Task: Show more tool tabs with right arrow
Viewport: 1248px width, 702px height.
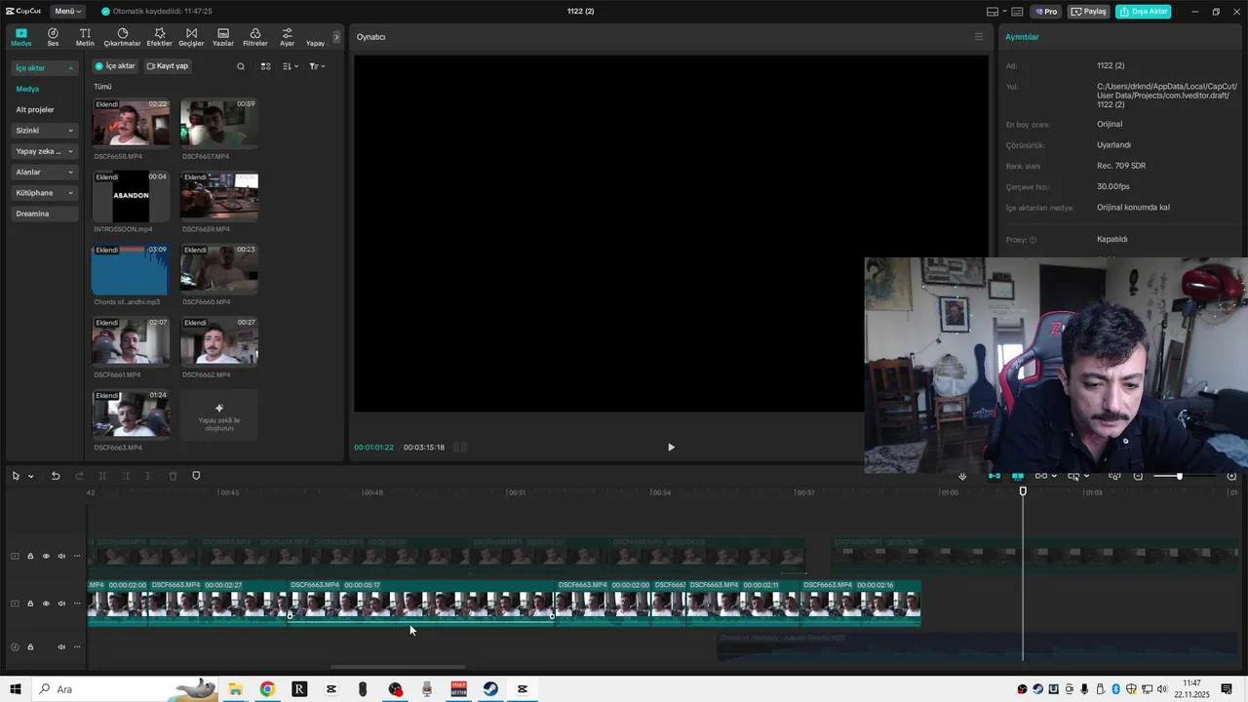Action: [336, 37]
